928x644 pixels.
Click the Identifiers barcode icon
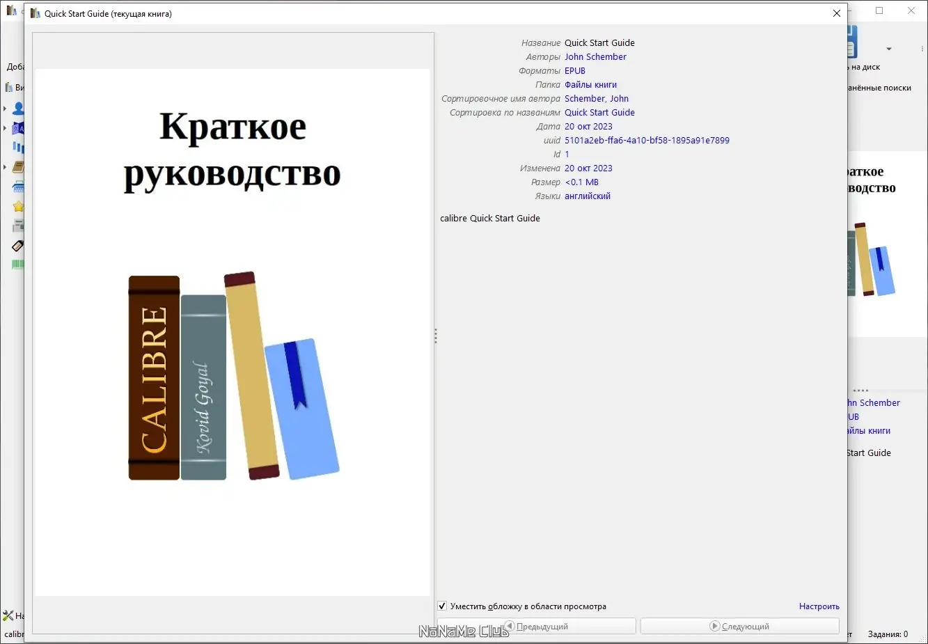point(17,264)
